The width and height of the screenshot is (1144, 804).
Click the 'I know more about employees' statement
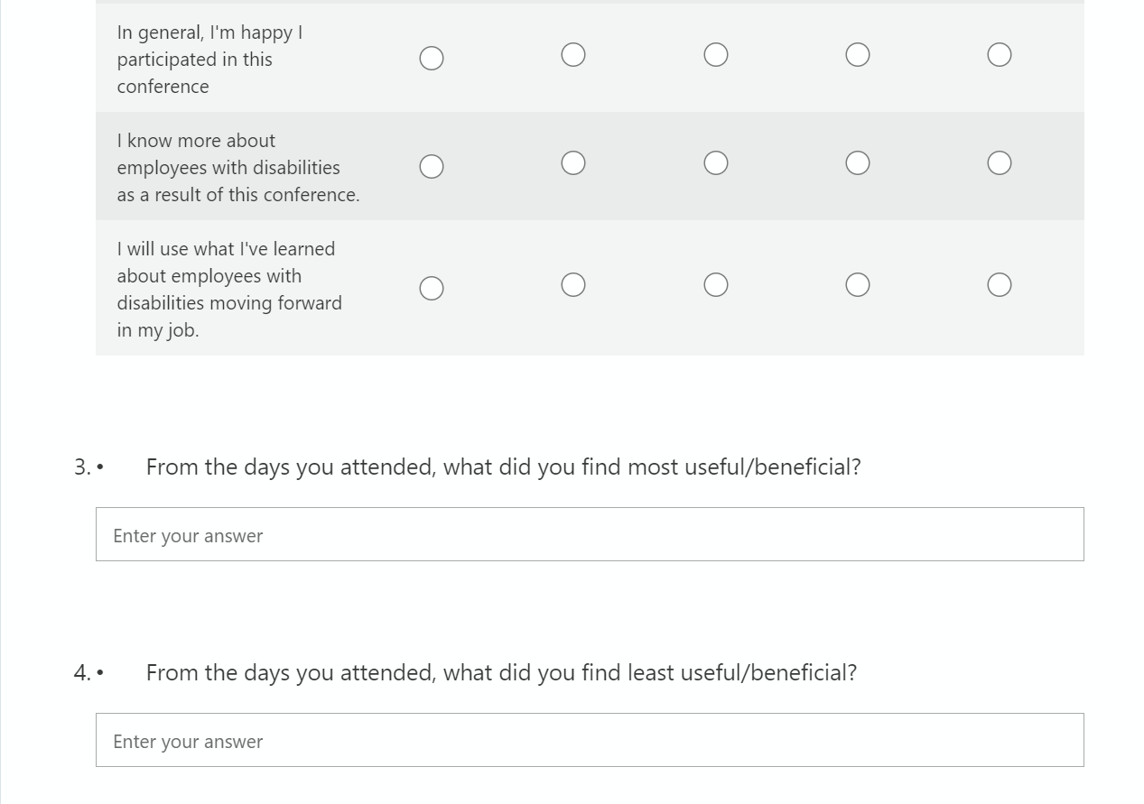237,168
